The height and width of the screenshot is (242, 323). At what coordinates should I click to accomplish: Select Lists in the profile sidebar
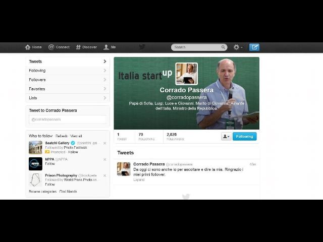[x=68, y=98]
